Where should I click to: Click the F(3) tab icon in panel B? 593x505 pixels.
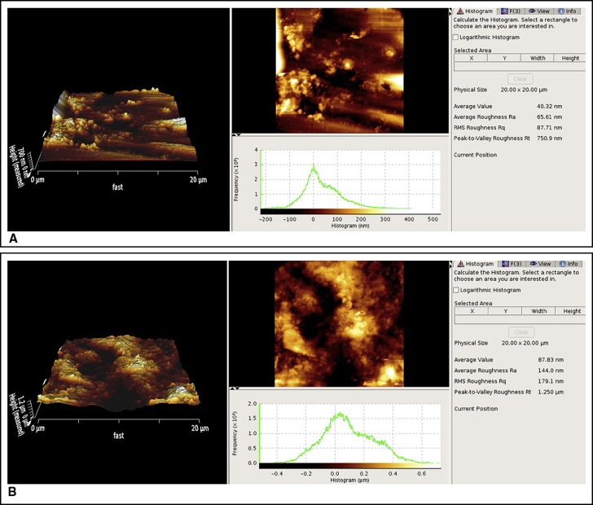pos(505,264)
